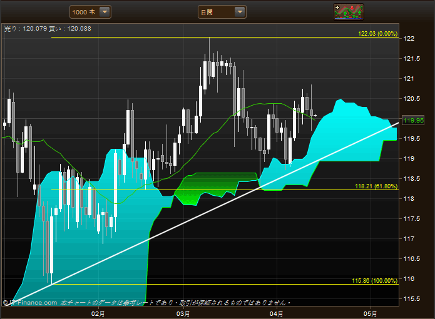Image resolution: width=435 pixels, height=319 pixels.
Task: Click the 05月 date axis label
Action: [x=370, y=314]
